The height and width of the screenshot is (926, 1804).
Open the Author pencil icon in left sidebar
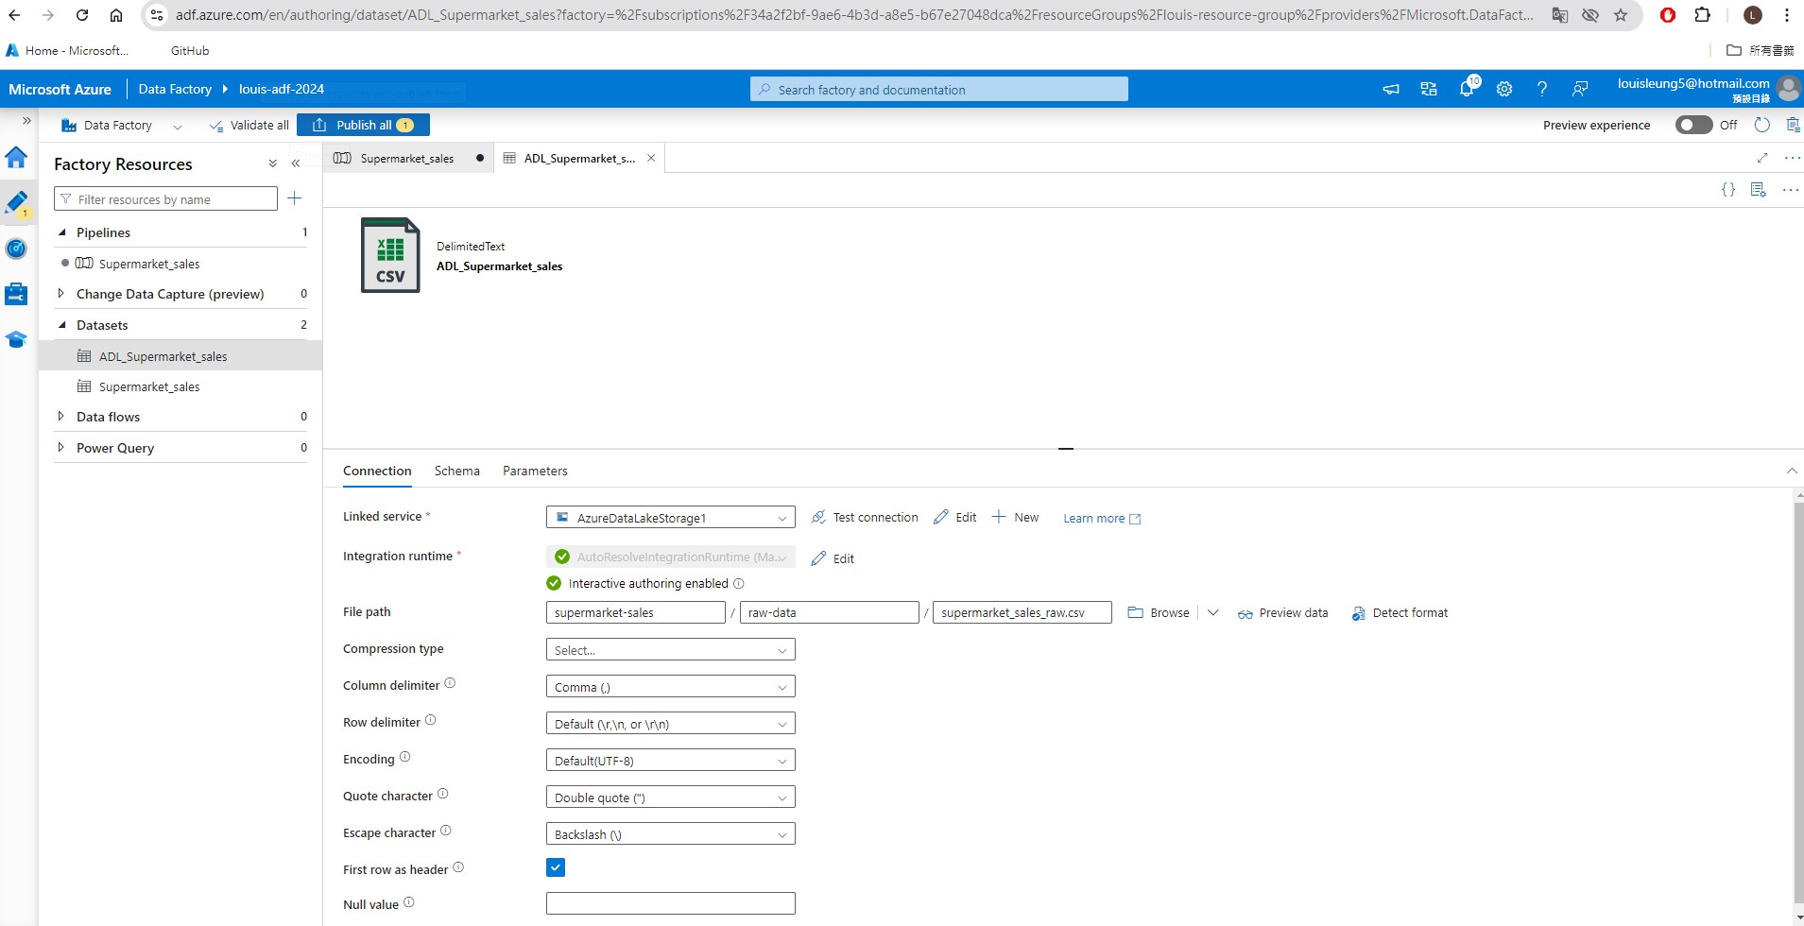17,201
